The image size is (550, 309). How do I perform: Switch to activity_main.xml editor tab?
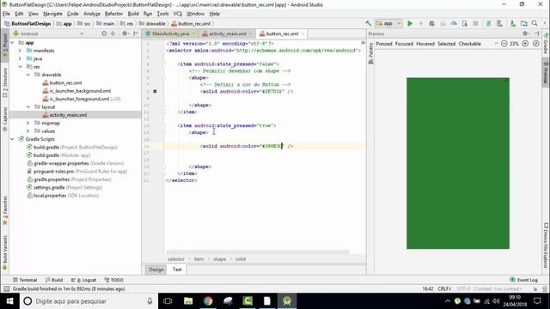227,33
